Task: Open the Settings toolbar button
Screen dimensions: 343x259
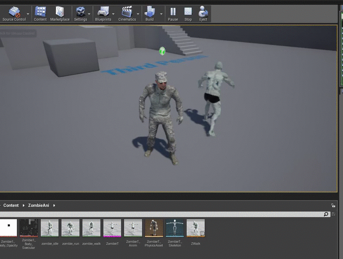Action: pos(80,13)
